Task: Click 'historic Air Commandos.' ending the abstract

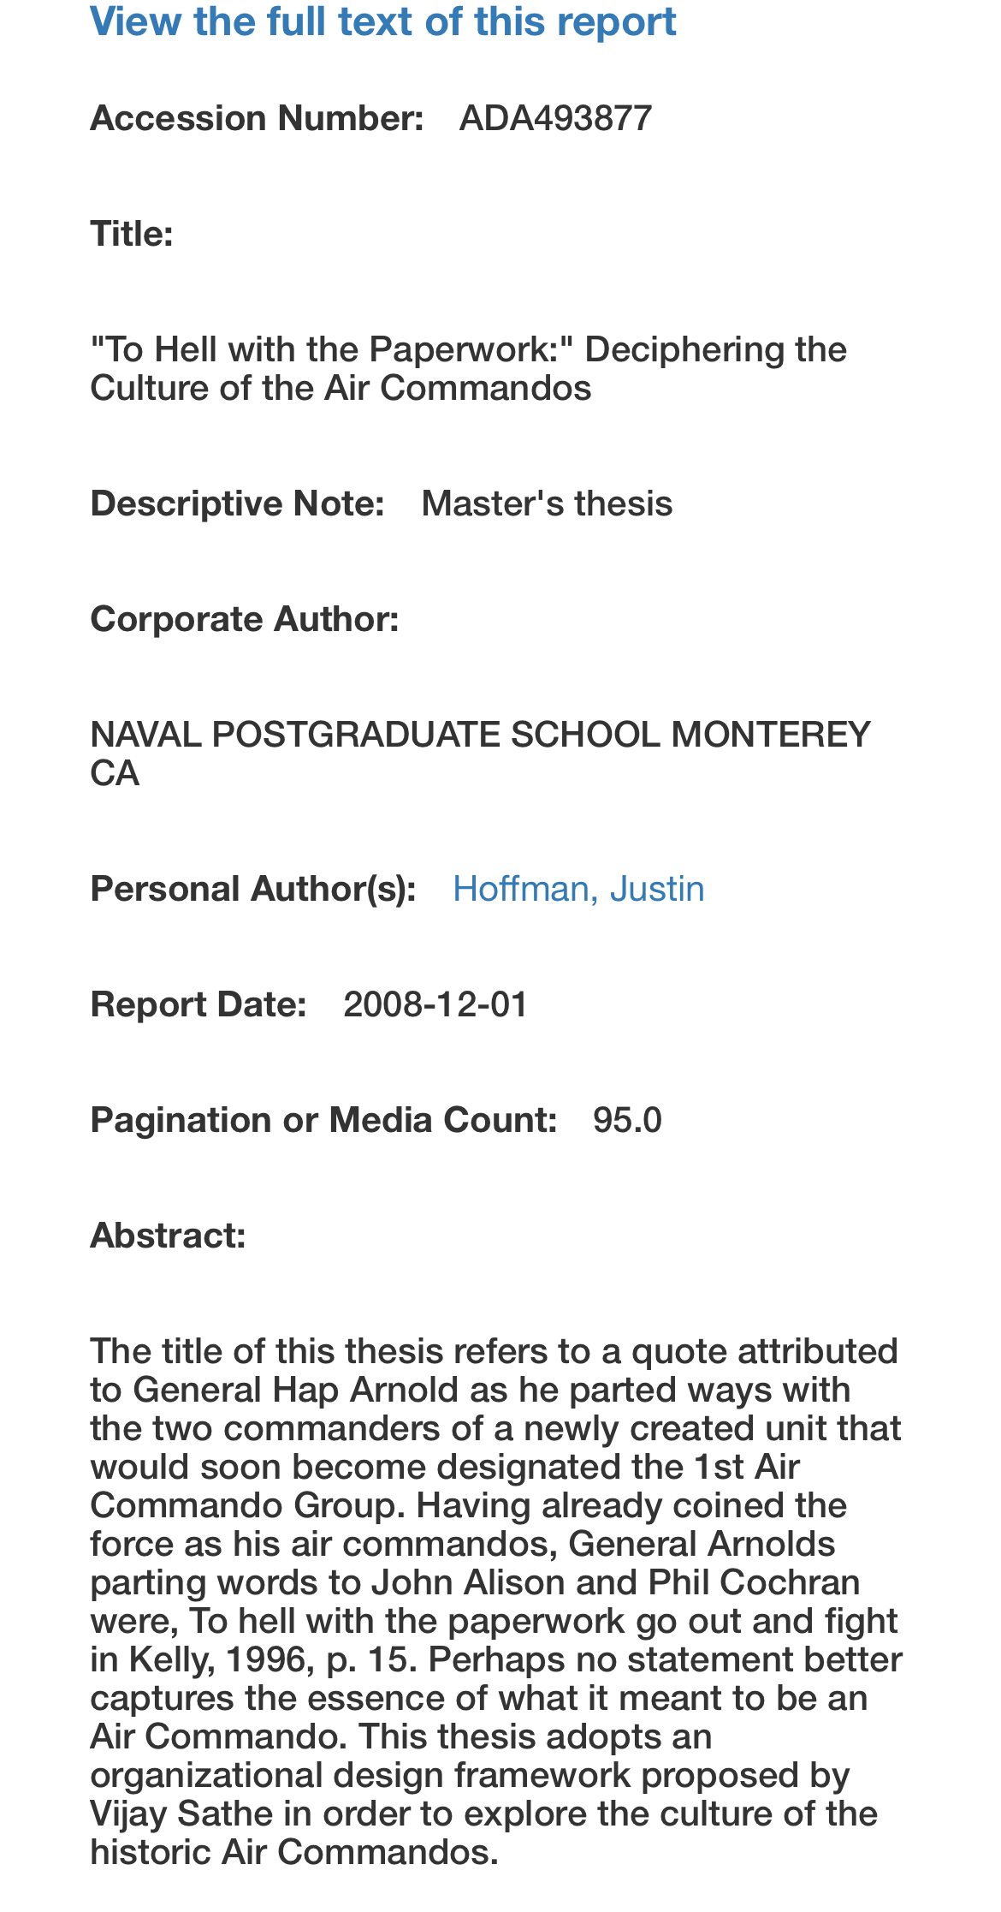Action: pos(294,1852)
